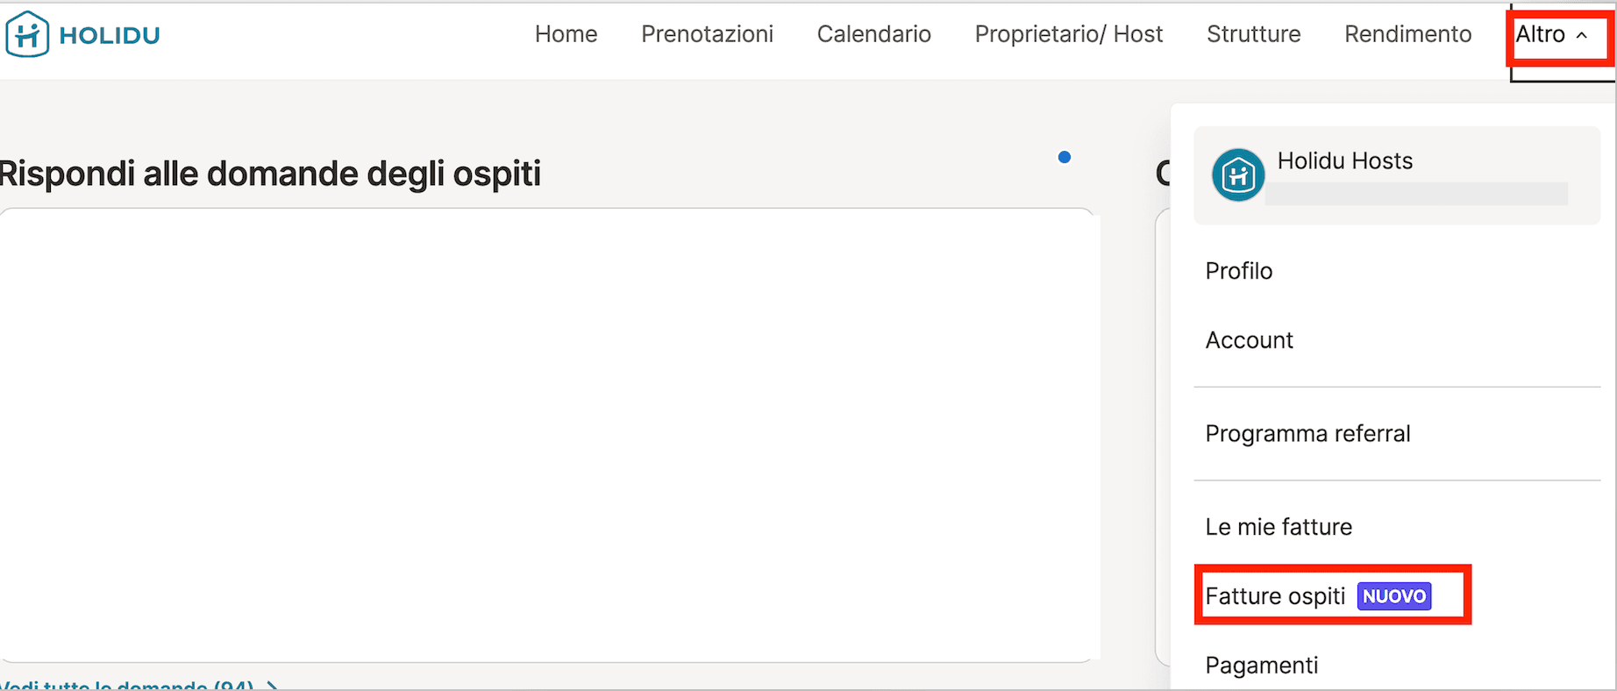View the Rendimento page
Image resolution: width=1617 pixels, height=691 pixels.
tap(1407, 34)
